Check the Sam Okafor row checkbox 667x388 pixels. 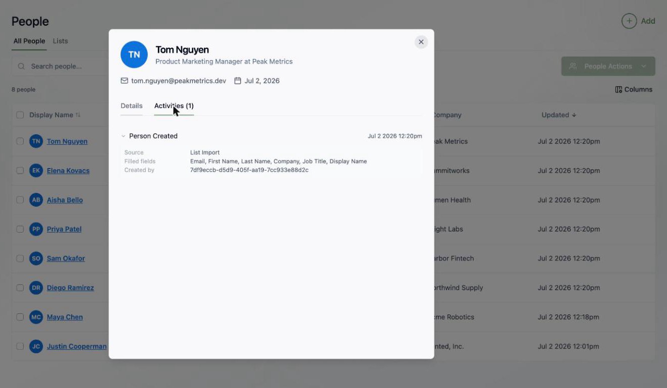click(x=20, y=258)
